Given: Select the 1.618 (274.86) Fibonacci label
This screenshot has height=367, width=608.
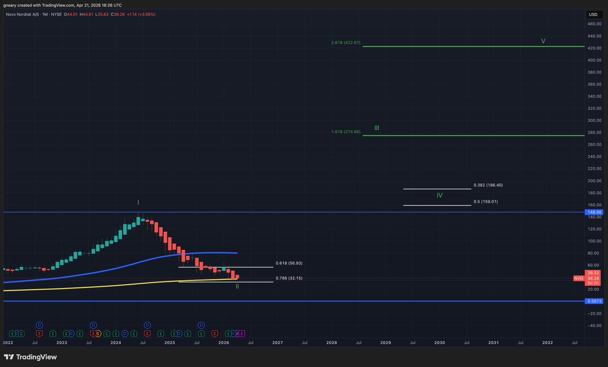Looking at the screenshot, I should coord(346,132).
